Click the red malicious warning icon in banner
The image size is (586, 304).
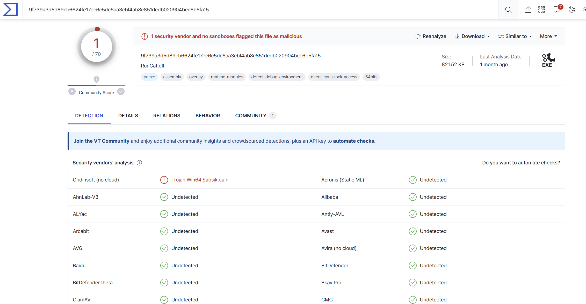tap(144, 36)
